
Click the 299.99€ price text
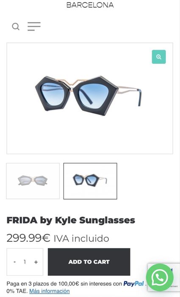coord(28,238)
